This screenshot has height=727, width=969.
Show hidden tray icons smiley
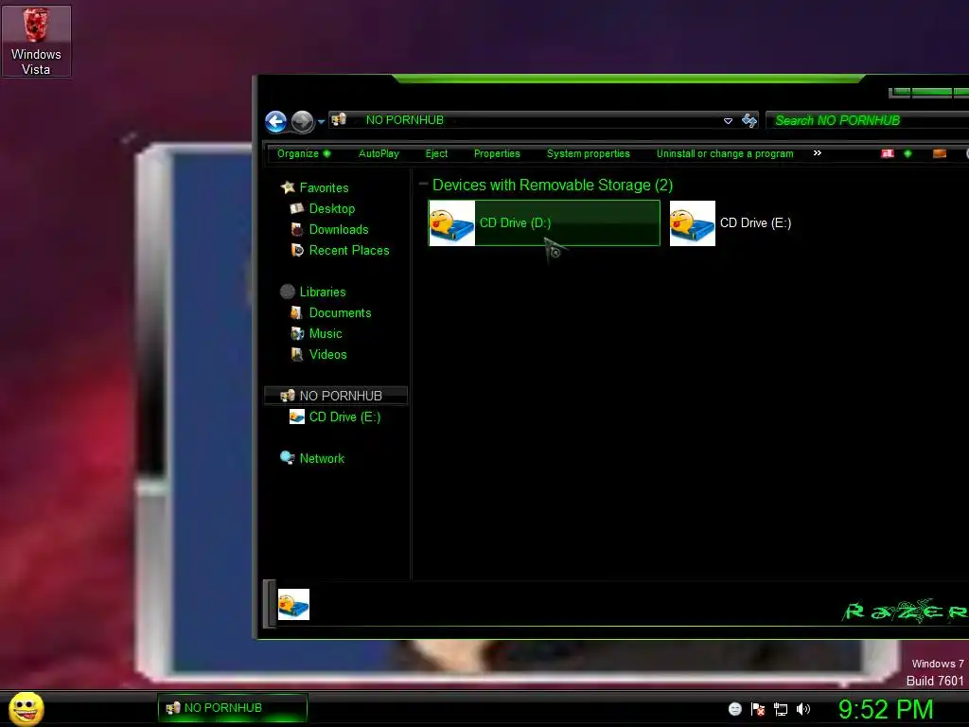(734, 709)
